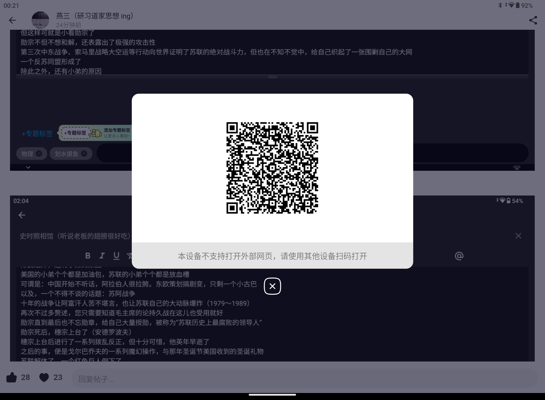Tap the blue +专题标签 link
The image size is (545, 400).
[37, 133]
